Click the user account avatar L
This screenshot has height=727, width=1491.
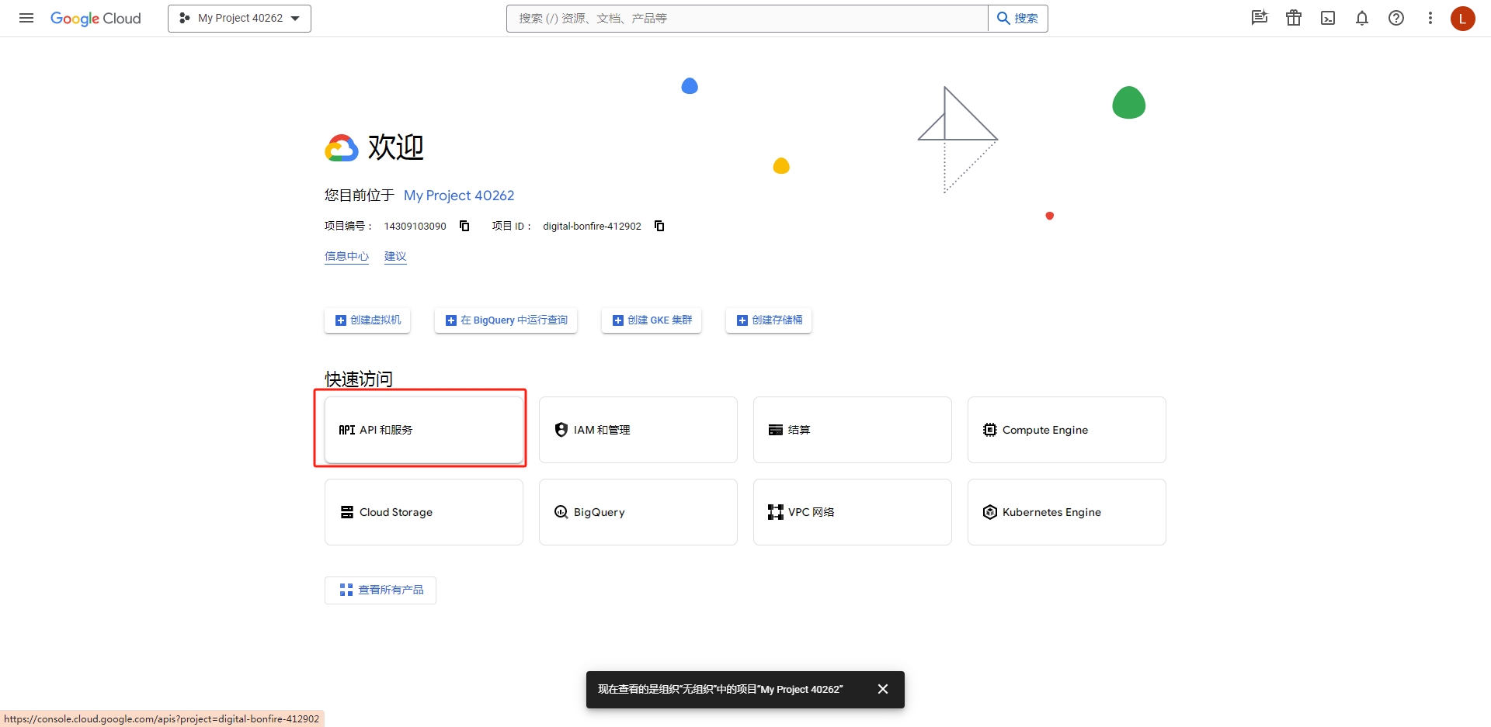point(1463,18)
